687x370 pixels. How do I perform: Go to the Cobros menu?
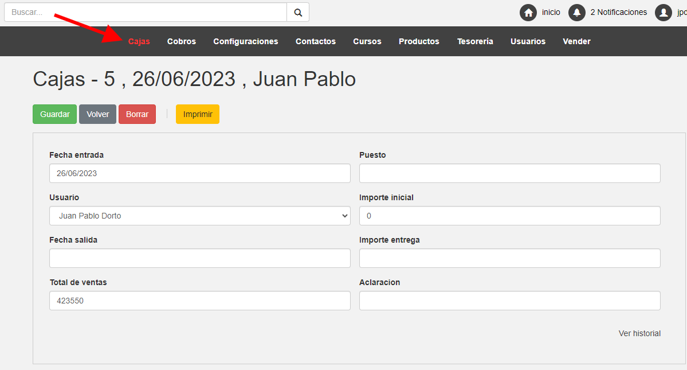click(182, 41)
